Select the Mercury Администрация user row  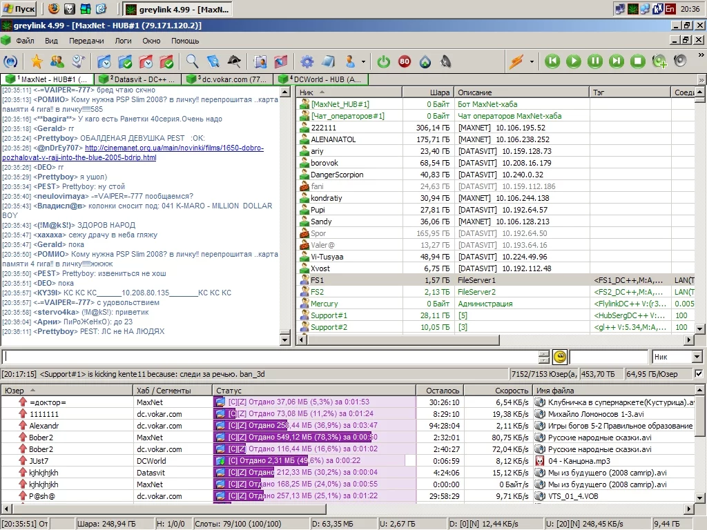click(496, 304)
